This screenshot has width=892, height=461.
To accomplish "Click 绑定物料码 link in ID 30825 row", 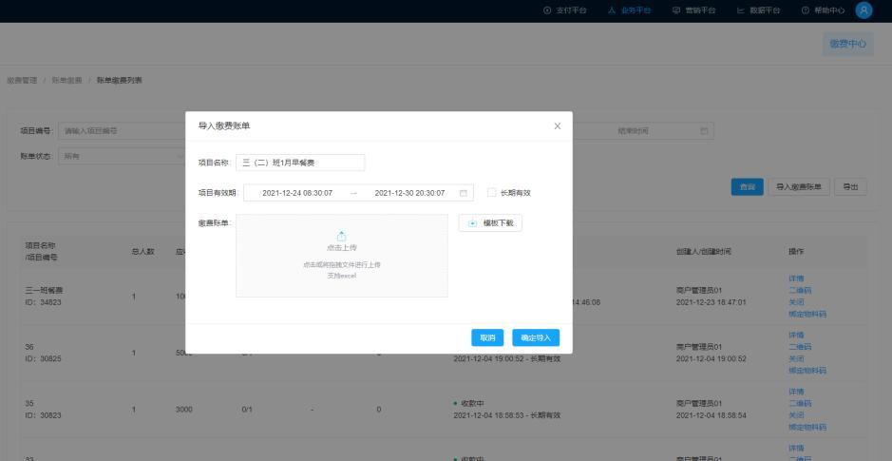I will tap(807, 371).
